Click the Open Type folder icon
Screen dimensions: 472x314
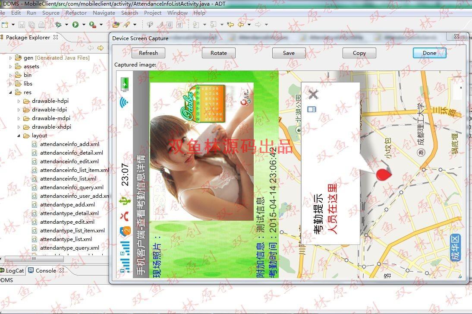click(116, 25)
